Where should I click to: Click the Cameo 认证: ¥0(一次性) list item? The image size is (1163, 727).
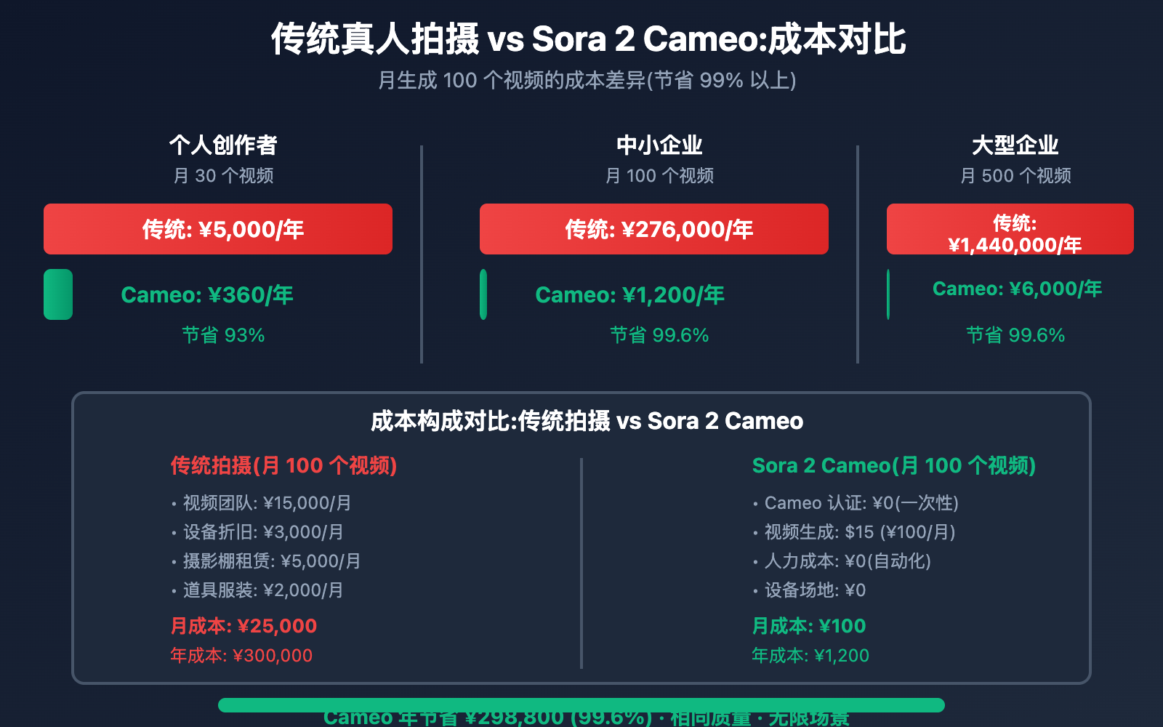861,503
